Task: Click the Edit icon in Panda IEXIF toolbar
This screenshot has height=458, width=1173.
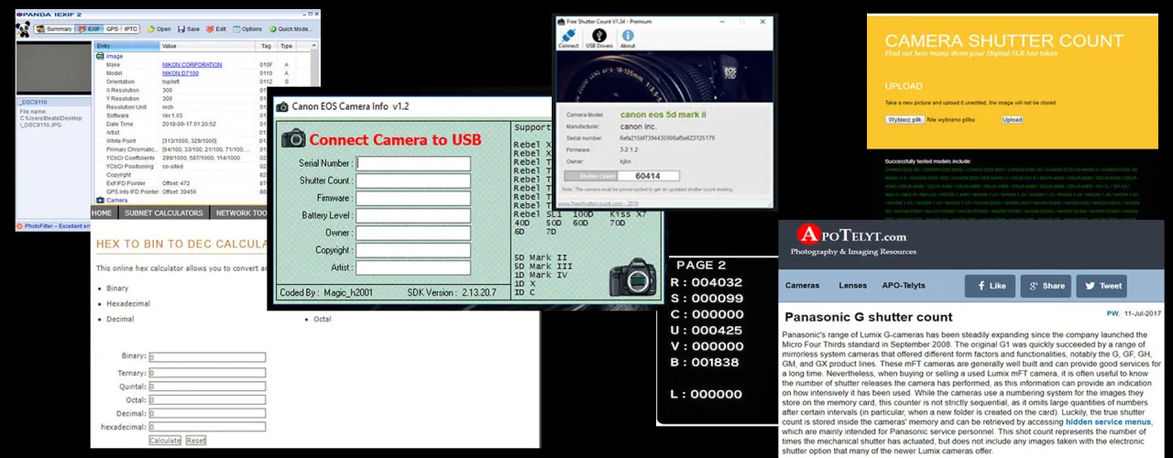Action: coord(217,29)
